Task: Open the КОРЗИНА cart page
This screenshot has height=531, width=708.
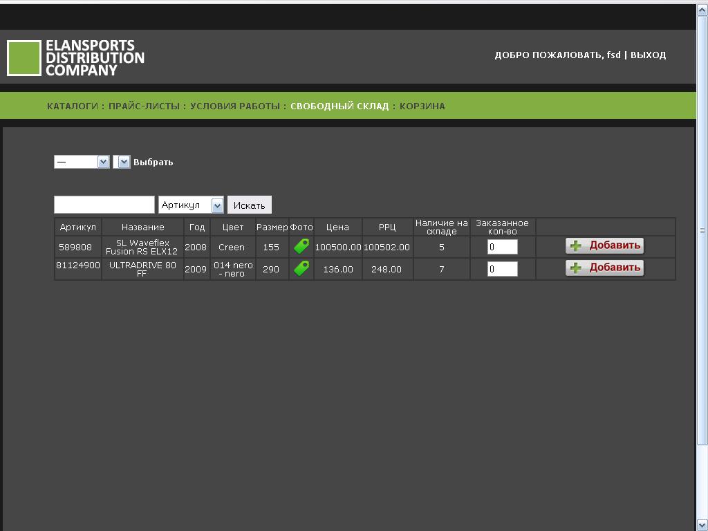Action: (x=422, y=106)
